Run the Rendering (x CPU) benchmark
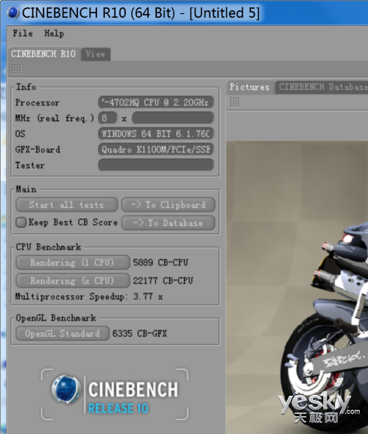Image resolution: width=368 pixels, height=434 pixels. click(73, 281)
